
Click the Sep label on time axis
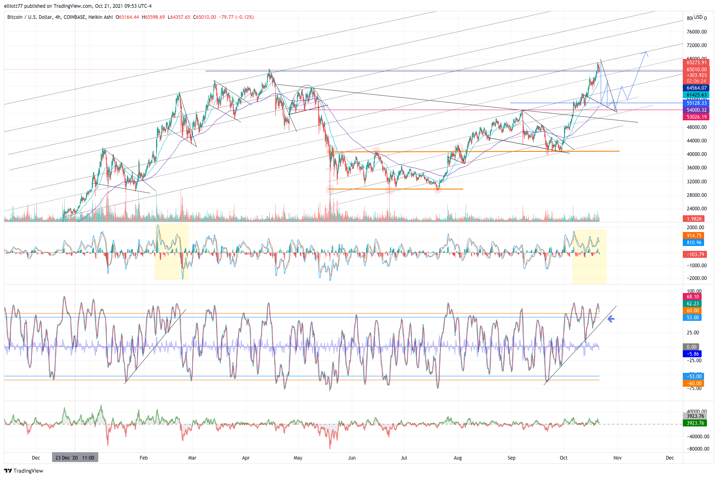[512, 458]
